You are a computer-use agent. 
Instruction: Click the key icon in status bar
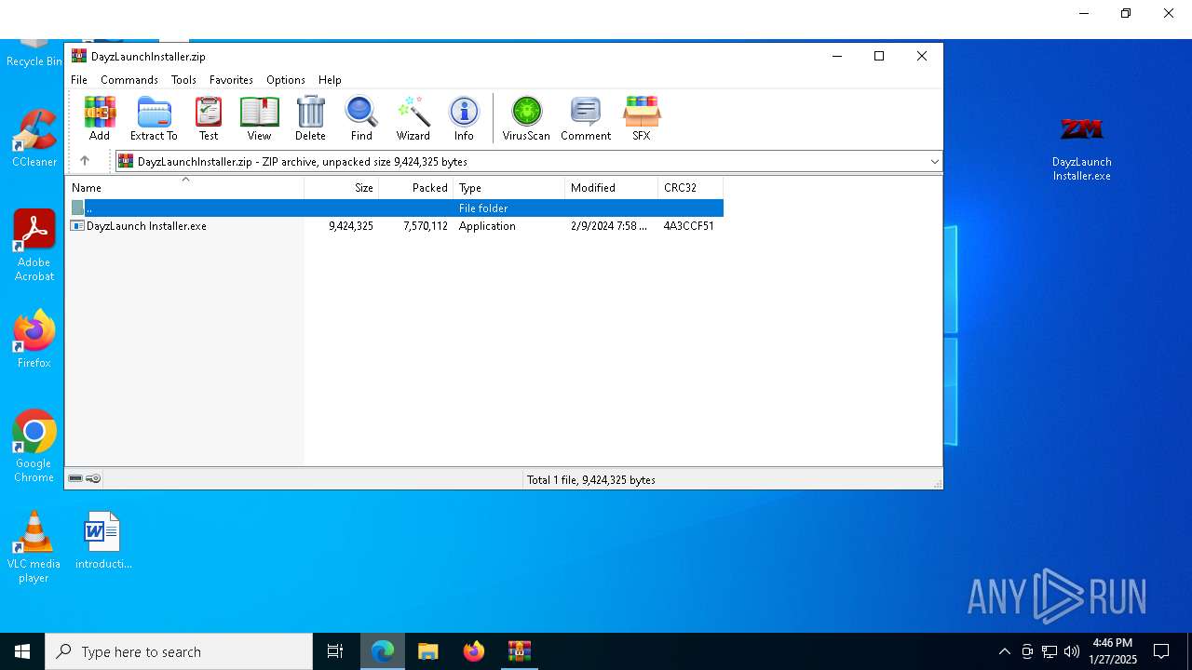tap(93, 479)
